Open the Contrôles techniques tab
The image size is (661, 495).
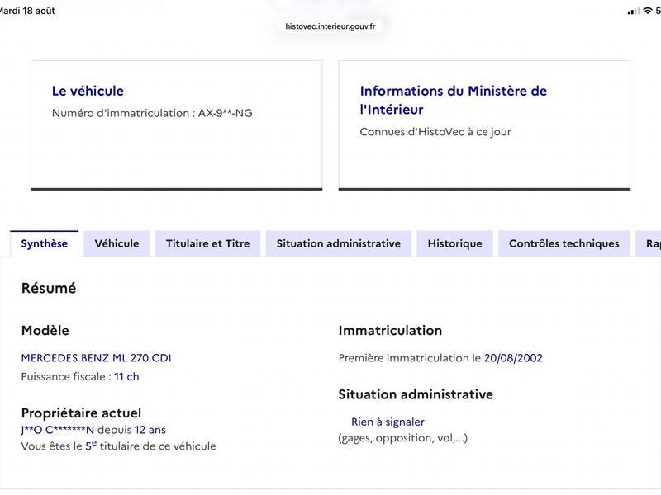pos(564,243)
